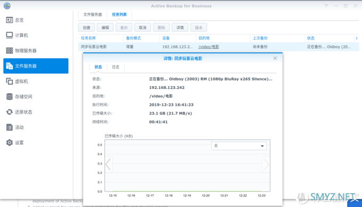The height and width of the screenshot is (207, 362).
Task: Go to next chart period arrow
Action: tap(266, 164)
